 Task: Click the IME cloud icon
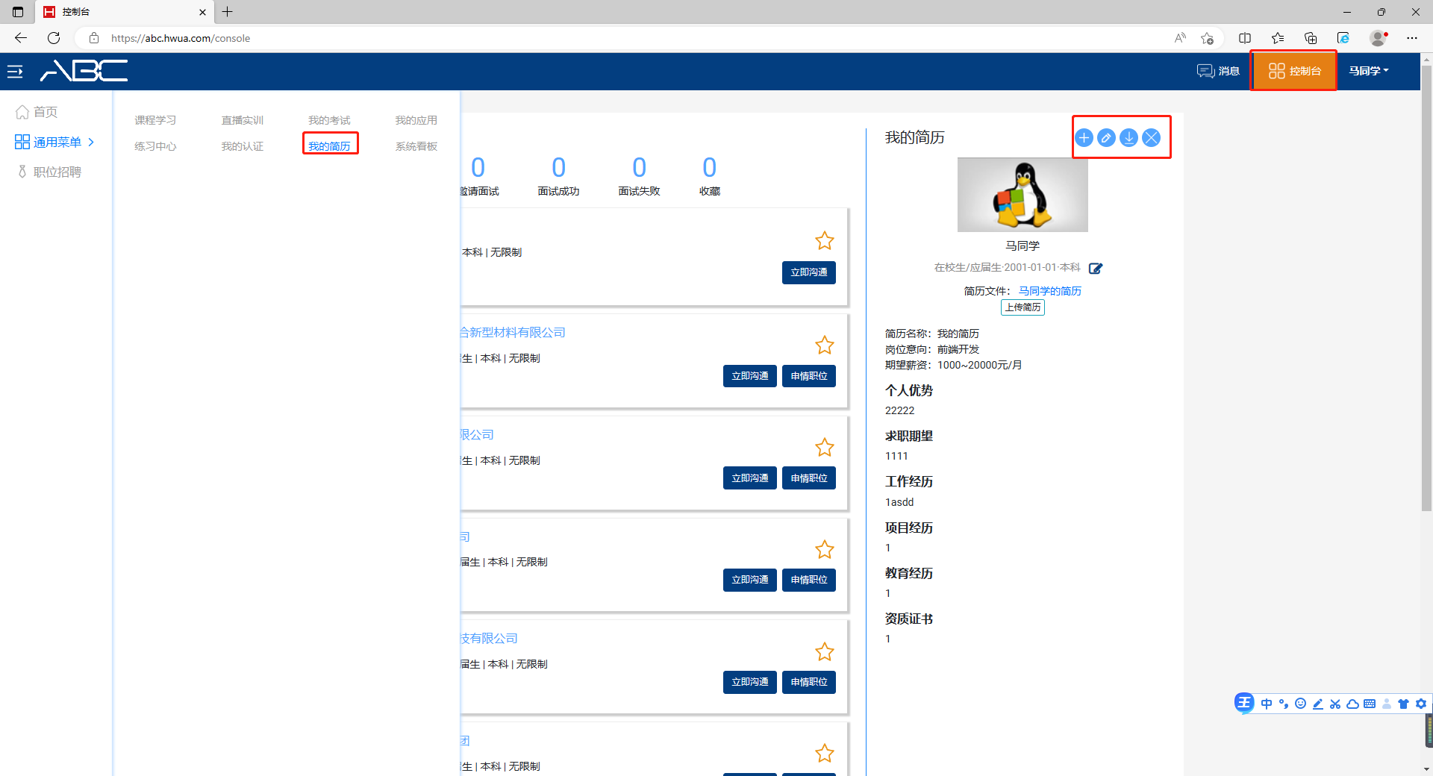[x=1352, y=704]
